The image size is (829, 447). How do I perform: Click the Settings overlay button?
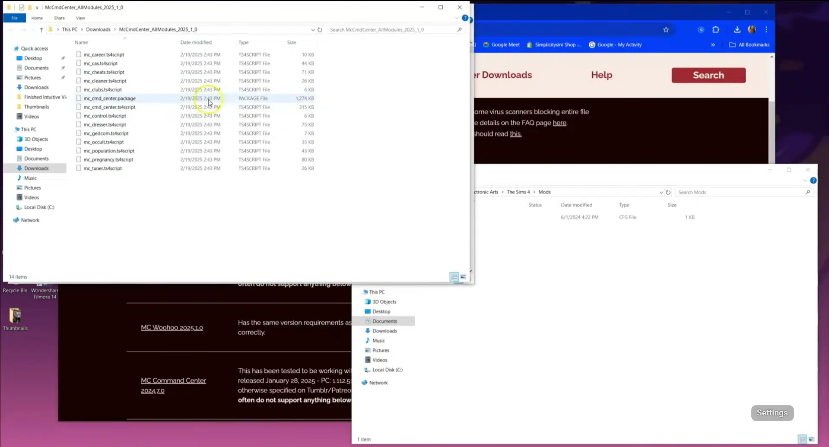[772, 413]
